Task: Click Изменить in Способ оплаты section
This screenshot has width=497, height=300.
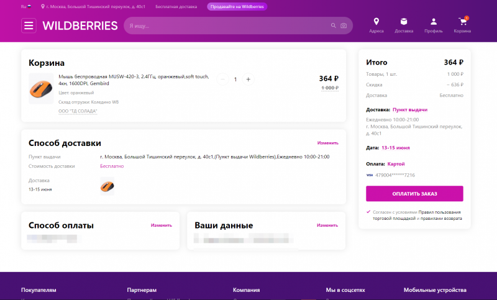Action: 161,225
